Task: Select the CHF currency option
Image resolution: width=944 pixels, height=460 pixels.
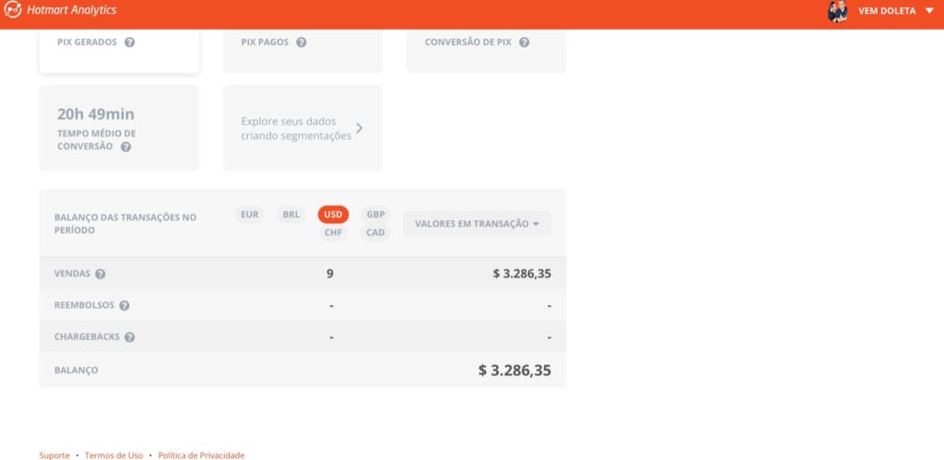Action: (333, 233)
